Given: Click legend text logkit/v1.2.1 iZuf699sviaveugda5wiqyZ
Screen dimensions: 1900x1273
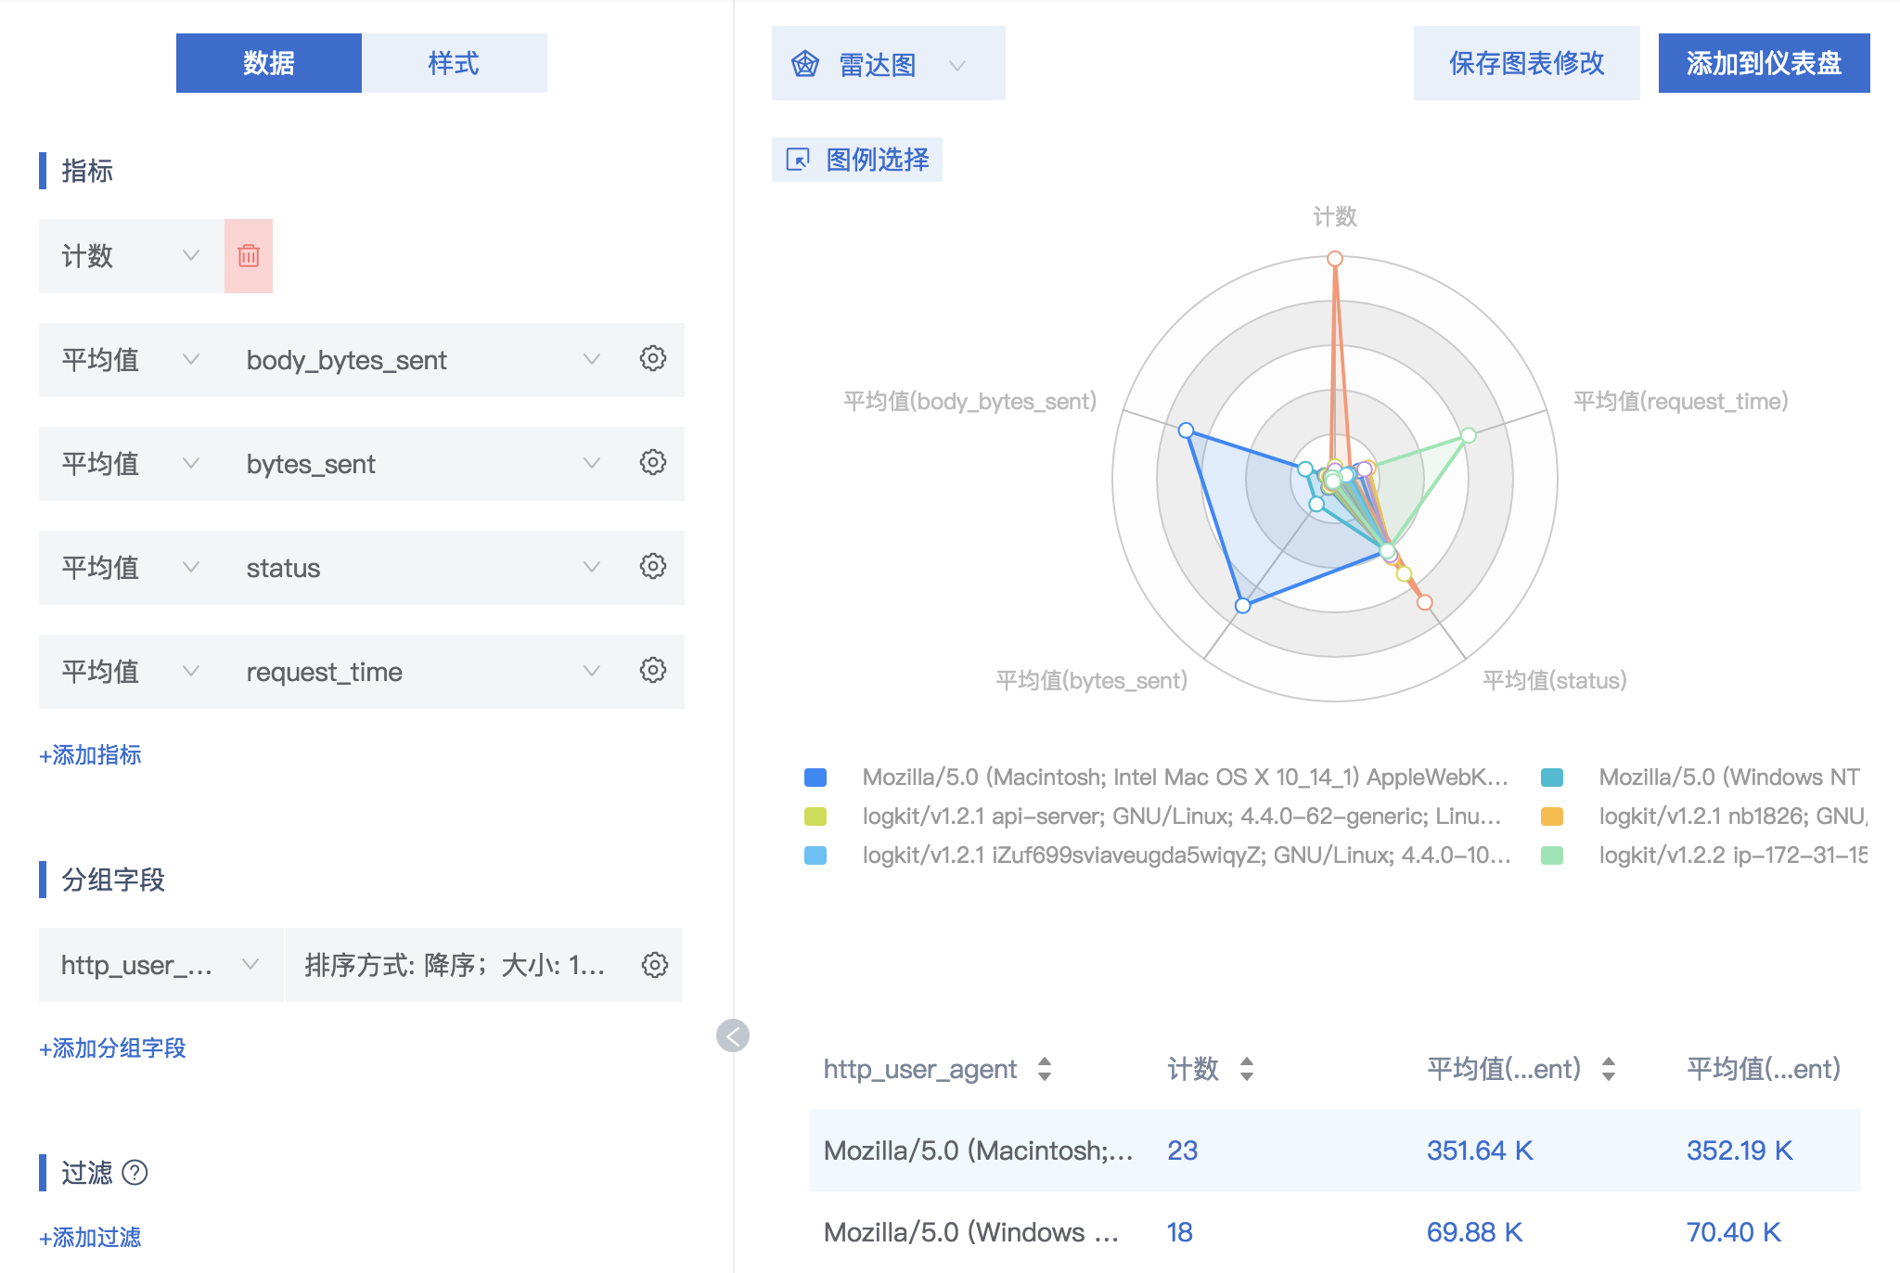Looking at the screenshot, I should pyautogui.click(x=1187, y=855).
